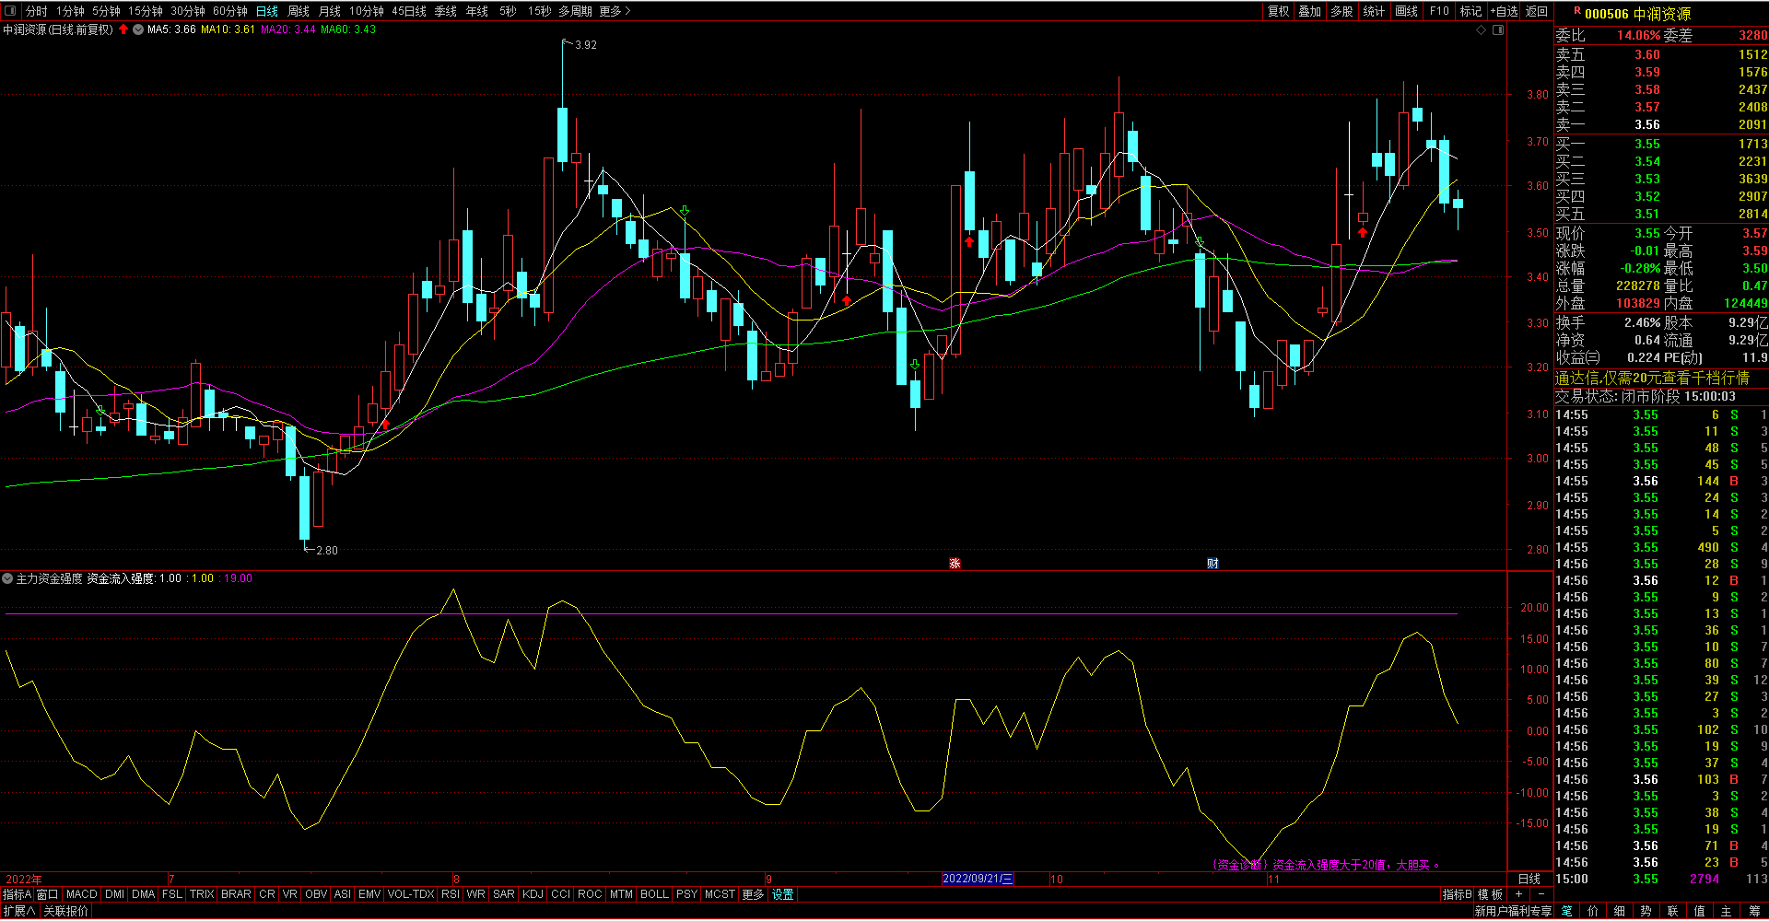Zoom out chart with the − button

[1541, 894]
